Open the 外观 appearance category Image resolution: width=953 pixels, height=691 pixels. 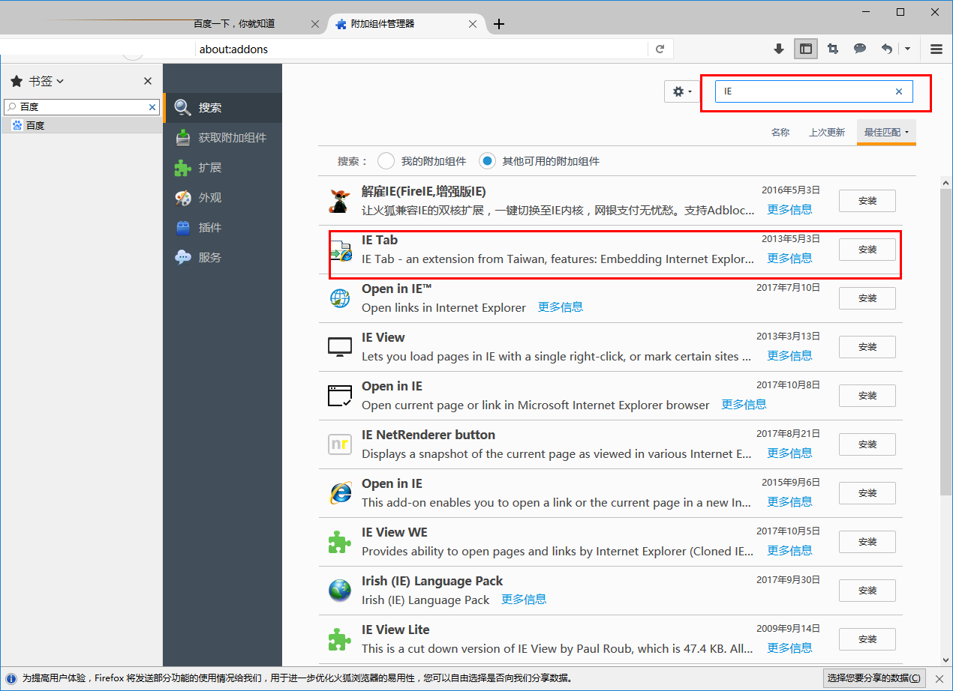[222, 198]
